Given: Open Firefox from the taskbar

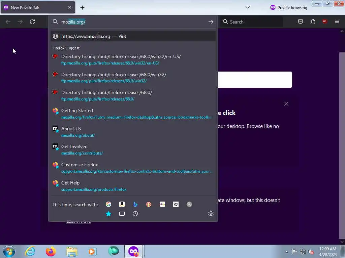Looking at the screenshot, I should pyautogui.click(x=51, y=251).
